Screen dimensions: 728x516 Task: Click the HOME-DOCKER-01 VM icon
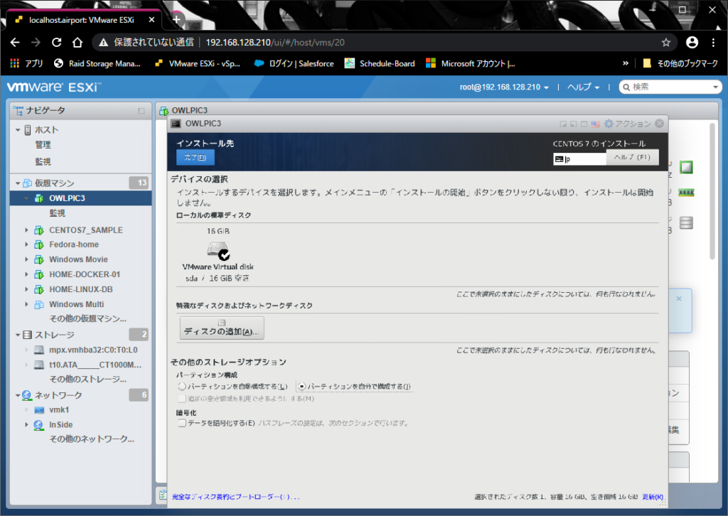(x=40, y=275)
